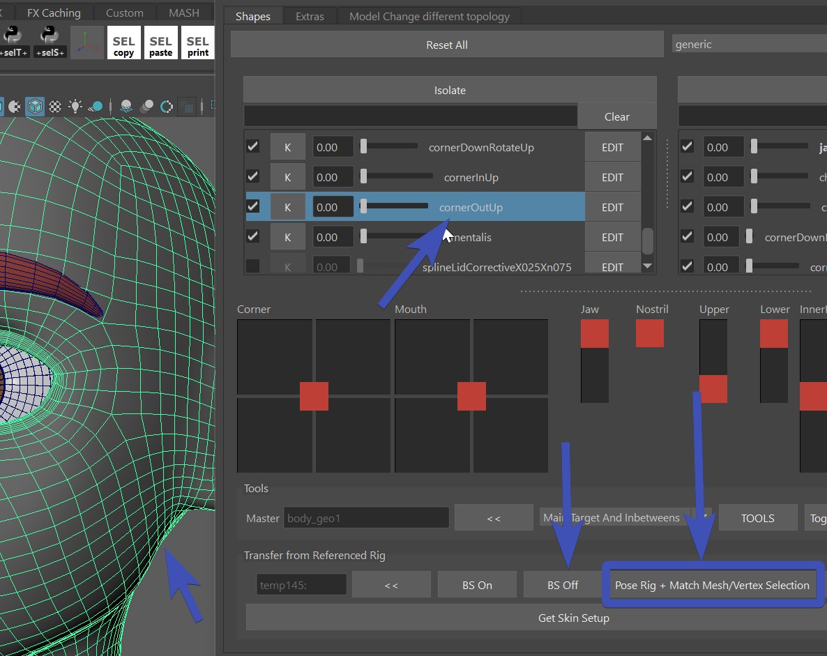Toggle the K key button for mentalis
Viewport: 827px width, 656px height.
tap(288, 237)
